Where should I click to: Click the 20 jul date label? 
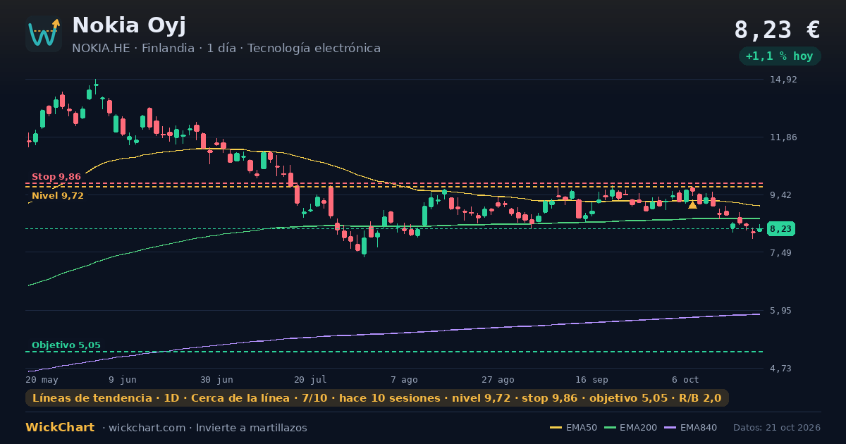tap(310, 380)
